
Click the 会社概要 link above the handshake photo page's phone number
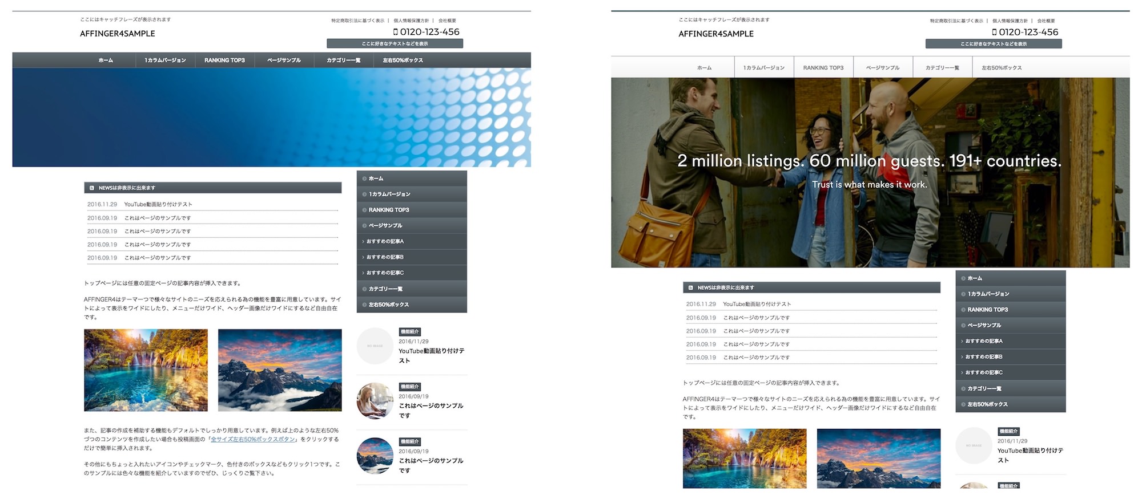tap(1046, 21)
